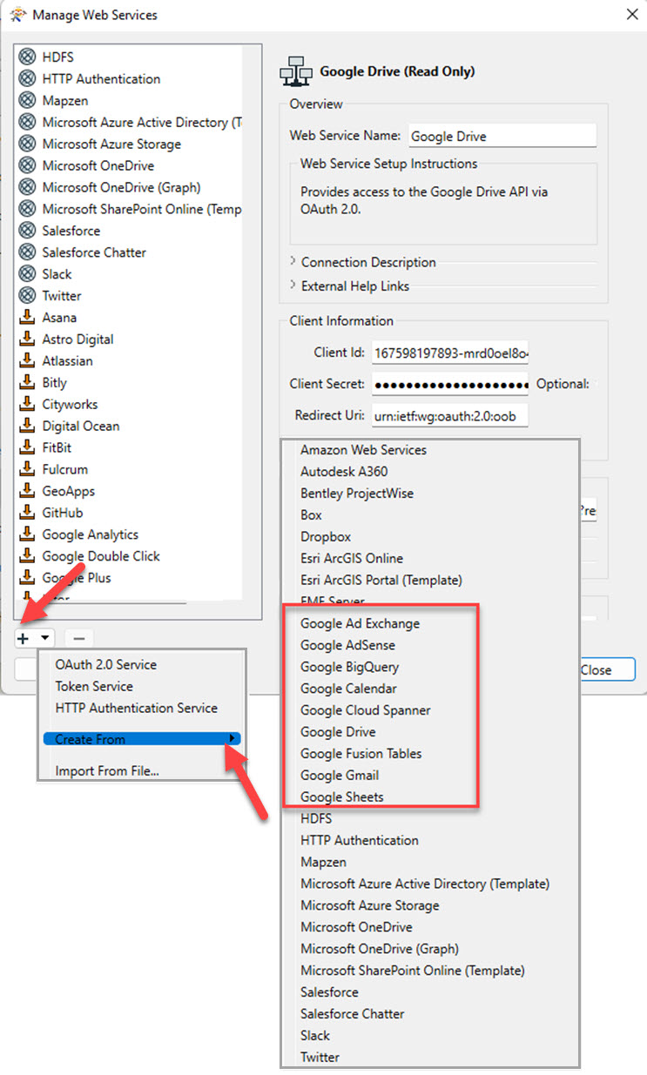647x1075 pixels.
Task: Choose Token Service menu entry
Action: [94, 686]
